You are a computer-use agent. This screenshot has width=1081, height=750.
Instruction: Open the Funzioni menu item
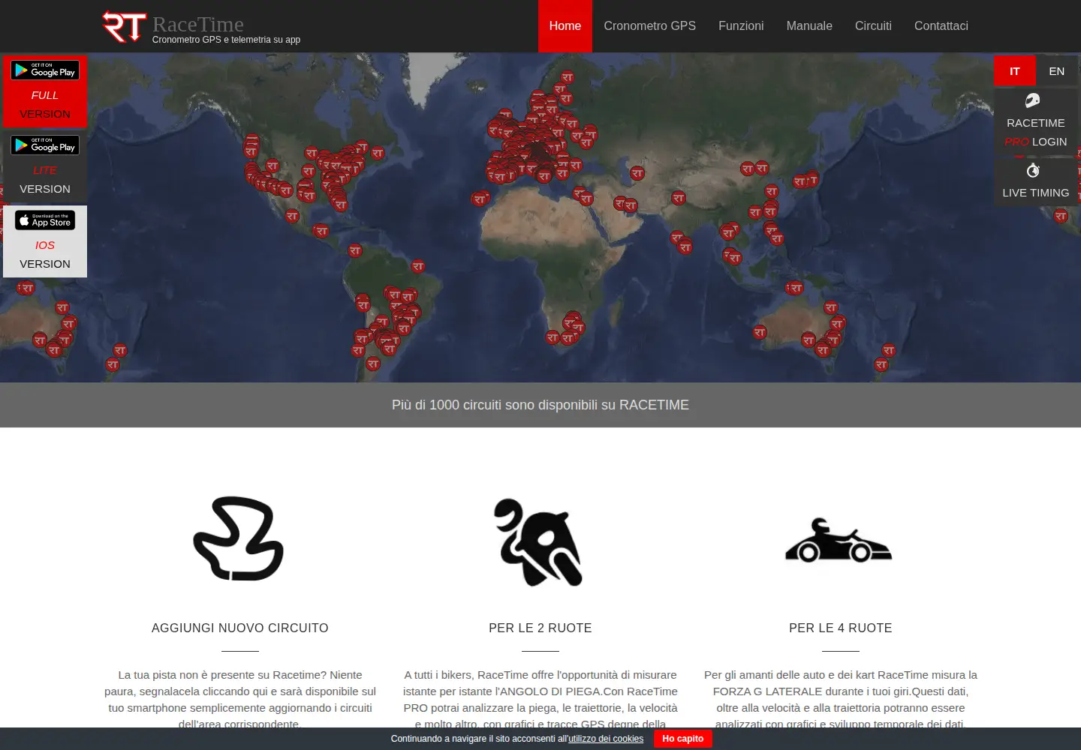click(x=741, y=26)
